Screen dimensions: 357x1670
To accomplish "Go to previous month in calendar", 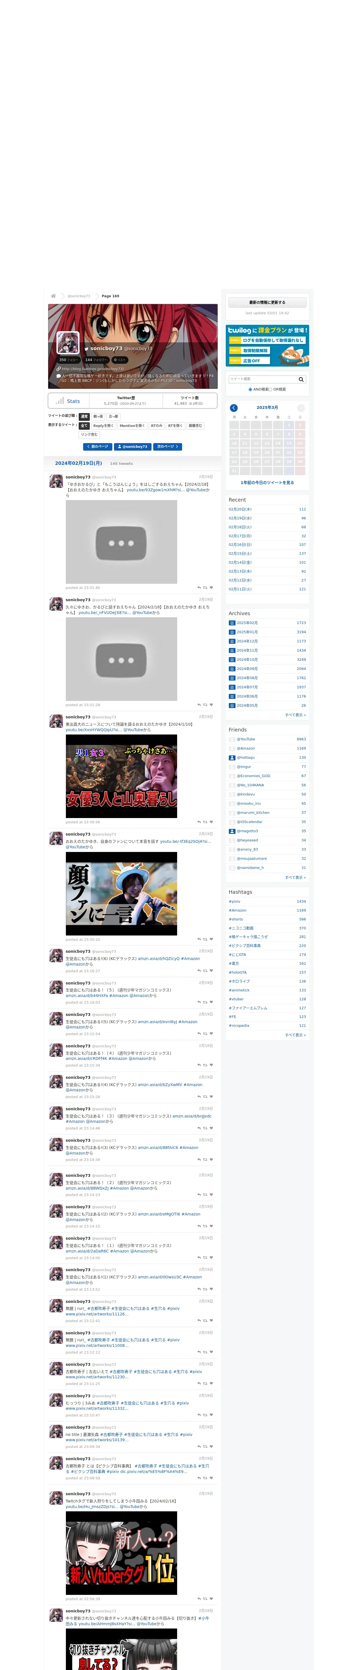I will (234, 408).
